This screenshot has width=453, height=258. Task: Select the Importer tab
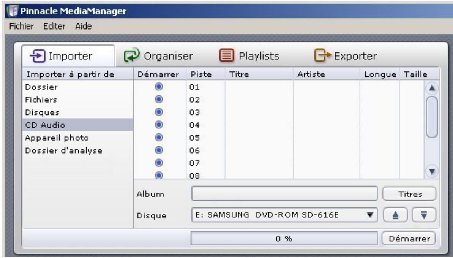click(x=68, y=56)
